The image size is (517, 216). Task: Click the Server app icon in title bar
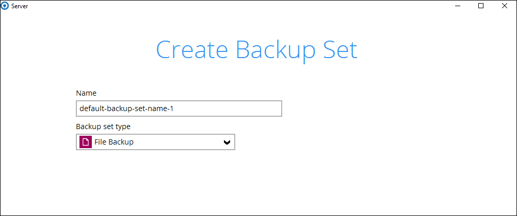point(5,6)
